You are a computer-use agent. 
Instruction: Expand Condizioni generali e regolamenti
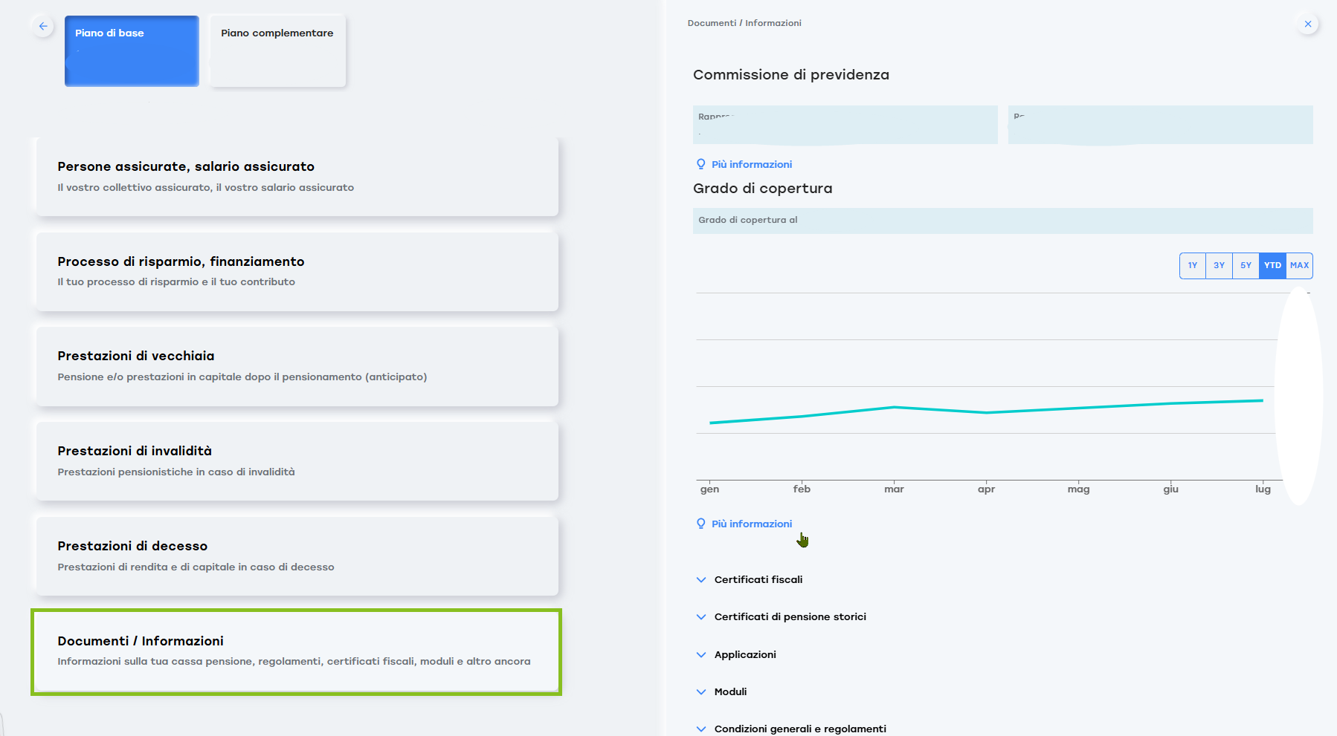tap(799, 729)
